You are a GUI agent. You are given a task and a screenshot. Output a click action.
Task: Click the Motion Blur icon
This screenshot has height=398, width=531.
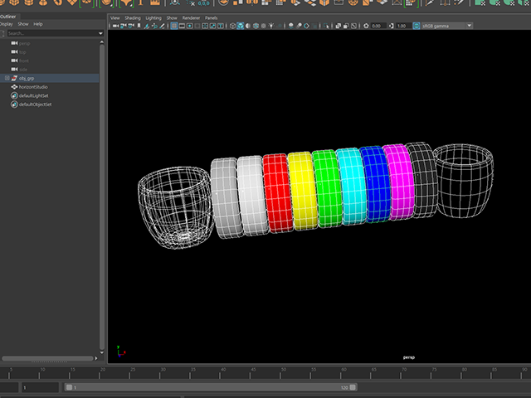click(299, 26)
